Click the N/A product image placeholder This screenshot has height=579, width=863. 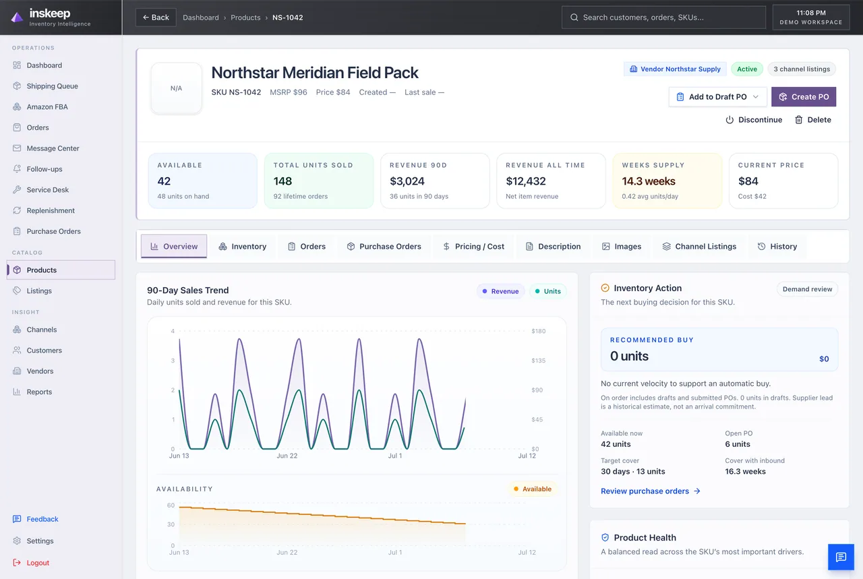click(176, 88)
